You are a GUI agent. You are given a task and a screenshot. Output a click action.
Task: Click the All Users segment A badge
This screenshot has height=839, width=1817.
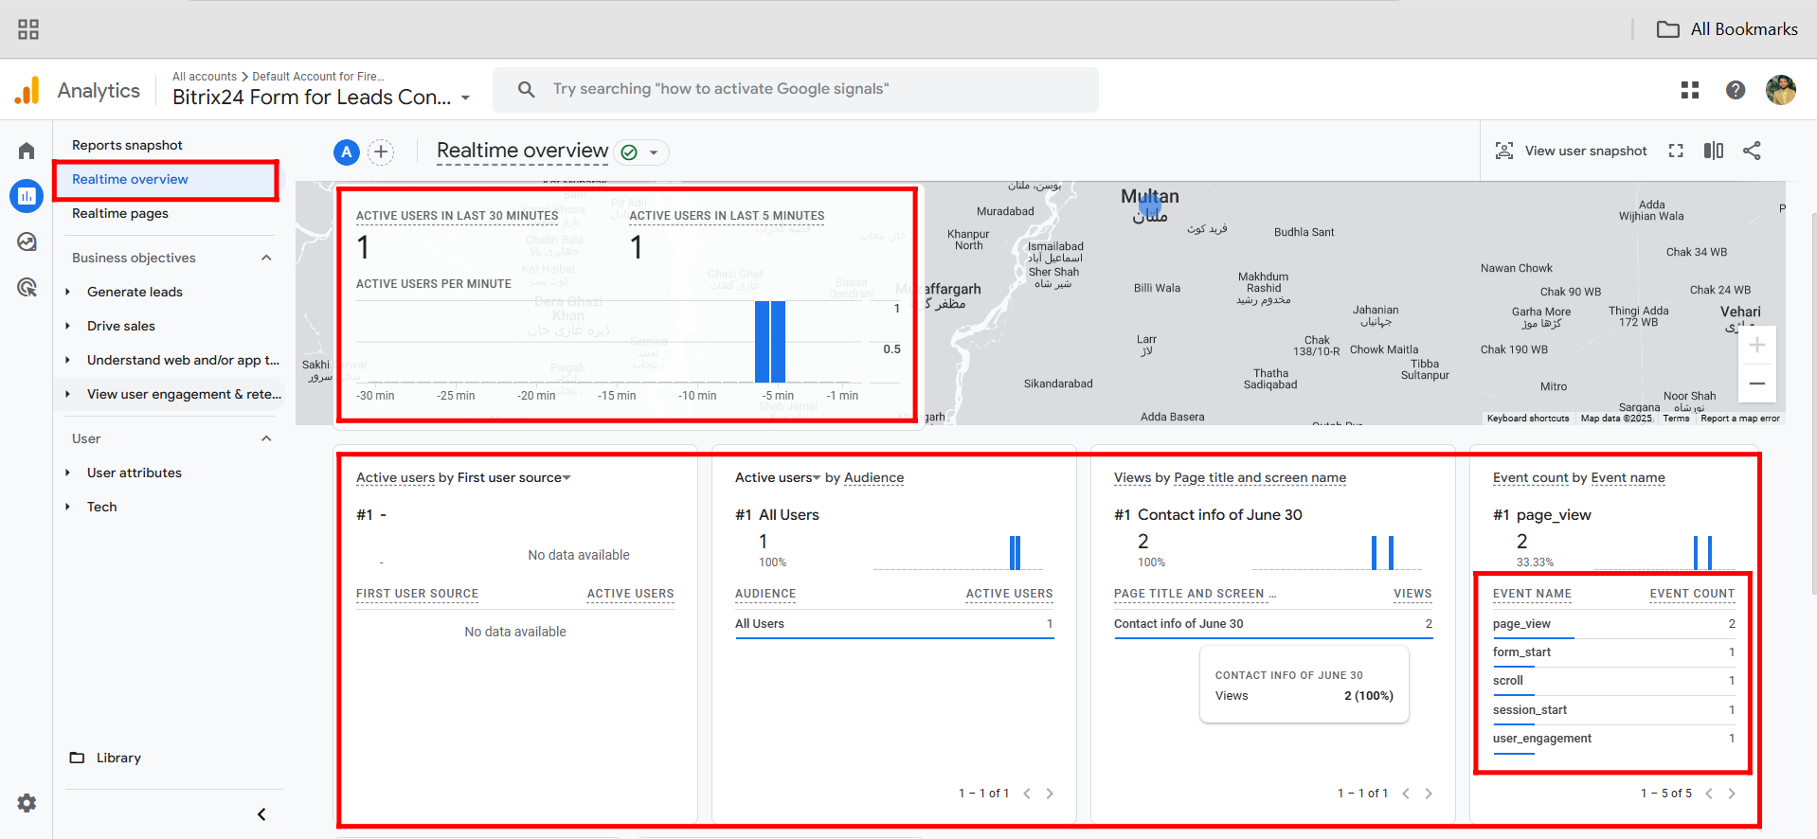point(347,152)
